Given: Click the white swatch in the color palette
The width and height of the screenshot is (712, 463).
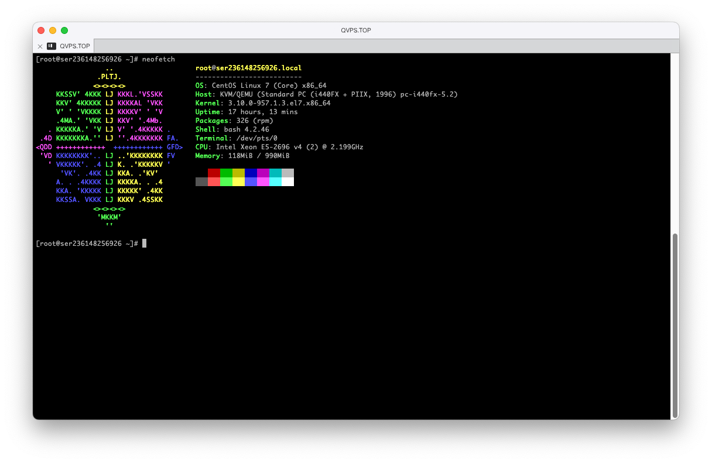Looking at the screenshot, I should (x=287, y=182).
